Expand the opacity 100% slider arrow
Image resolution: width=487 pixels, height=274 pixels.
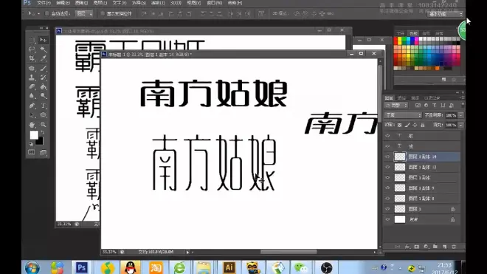[x=461, y=115]
